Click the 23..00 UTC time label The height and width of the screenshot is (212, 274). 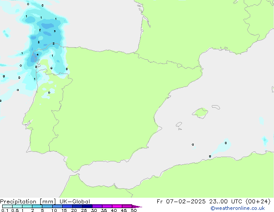[x=226, y=202]
